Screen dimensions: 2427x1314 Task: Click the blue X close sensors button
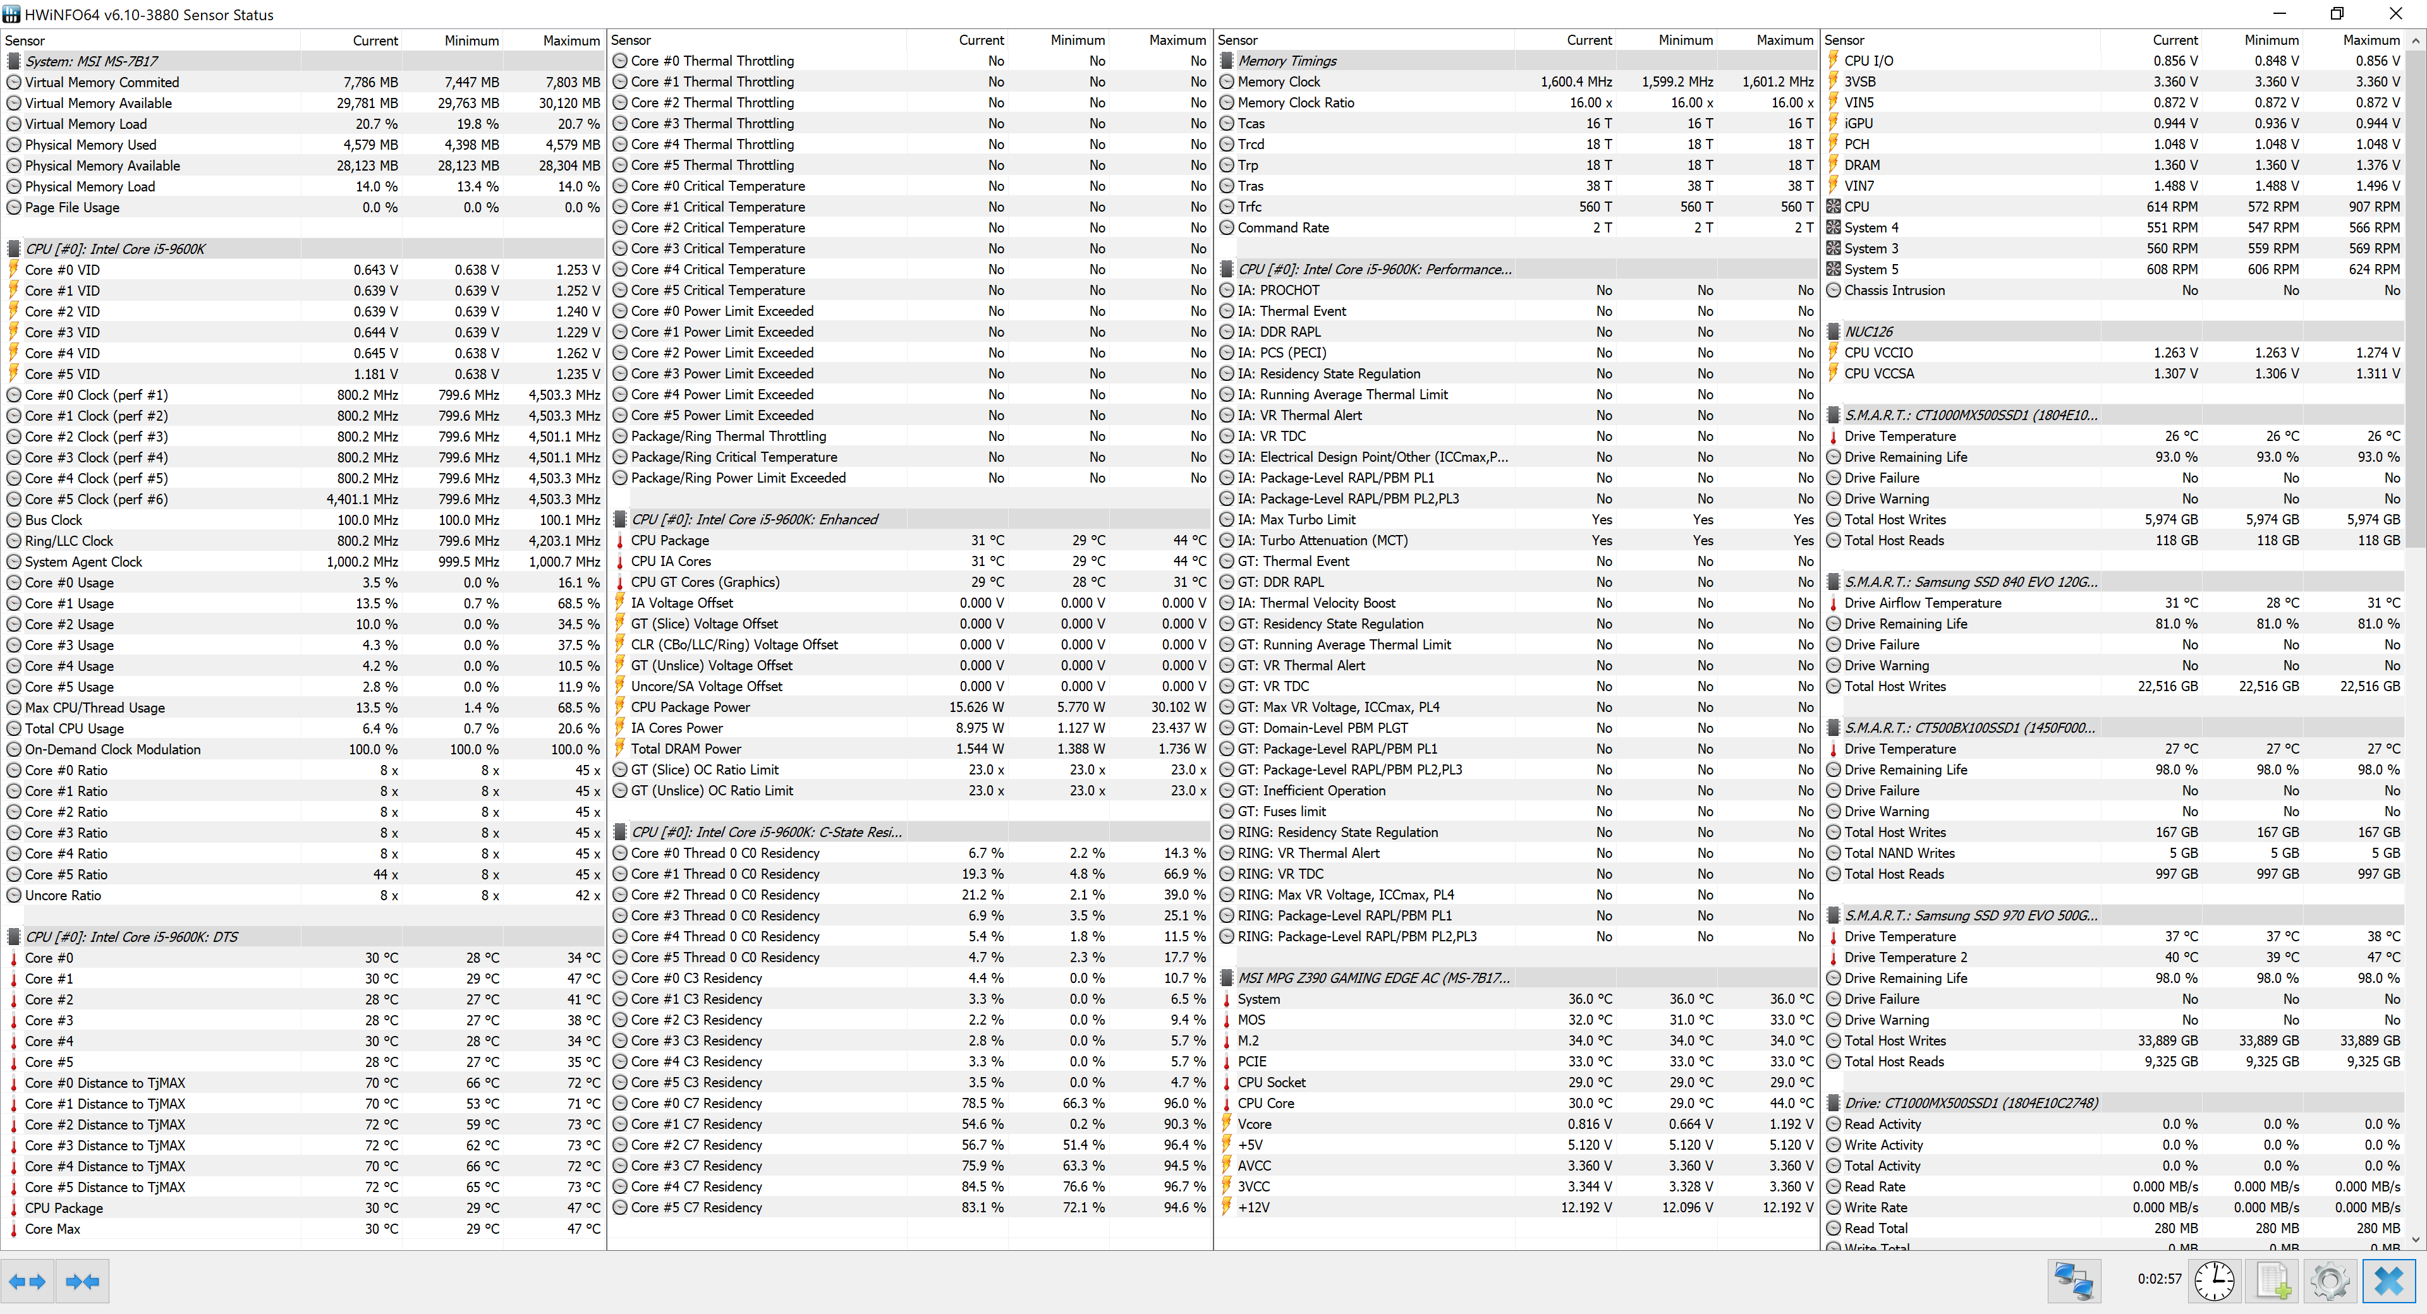(2388, 1281)
